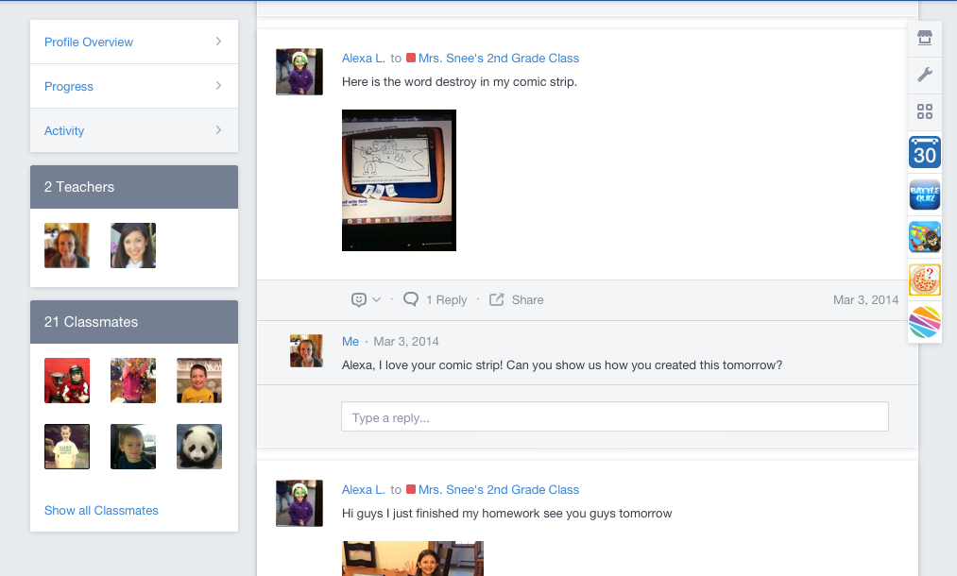Open the pizza question mark app
957x576 pixels.
925,280
